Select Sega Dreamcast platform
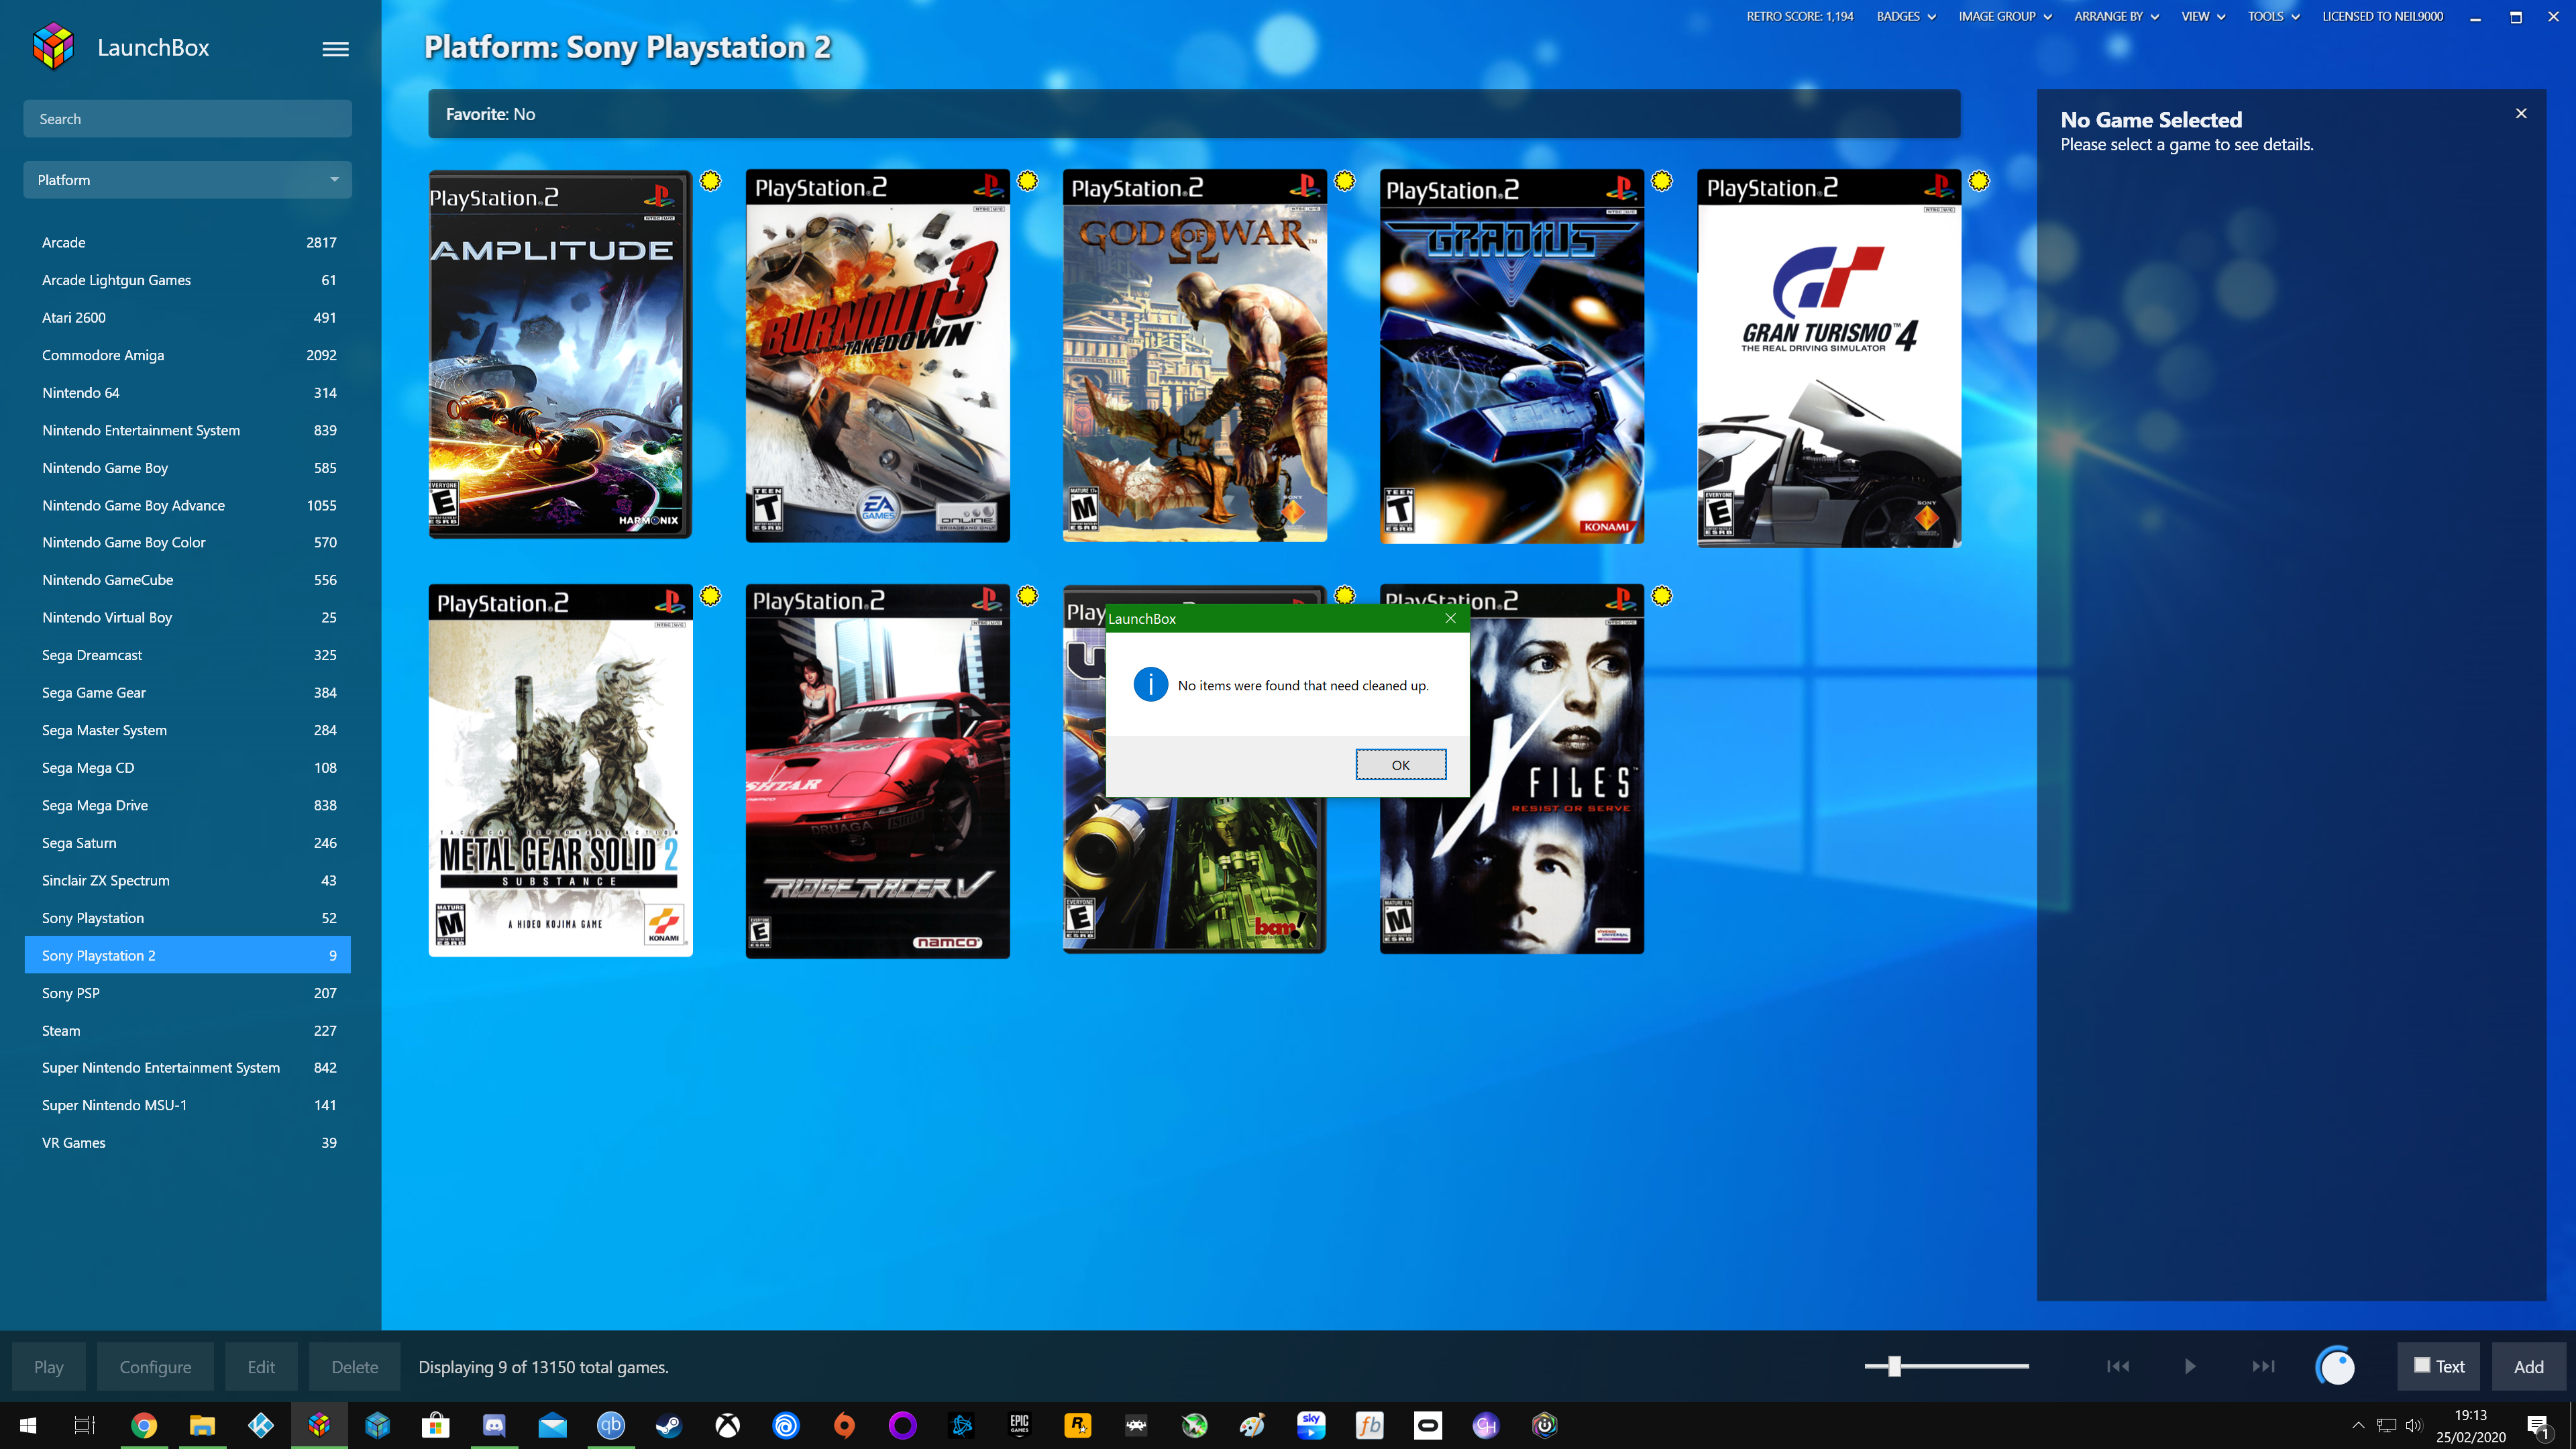2576x1449 pixels. (x=187, y=655)
